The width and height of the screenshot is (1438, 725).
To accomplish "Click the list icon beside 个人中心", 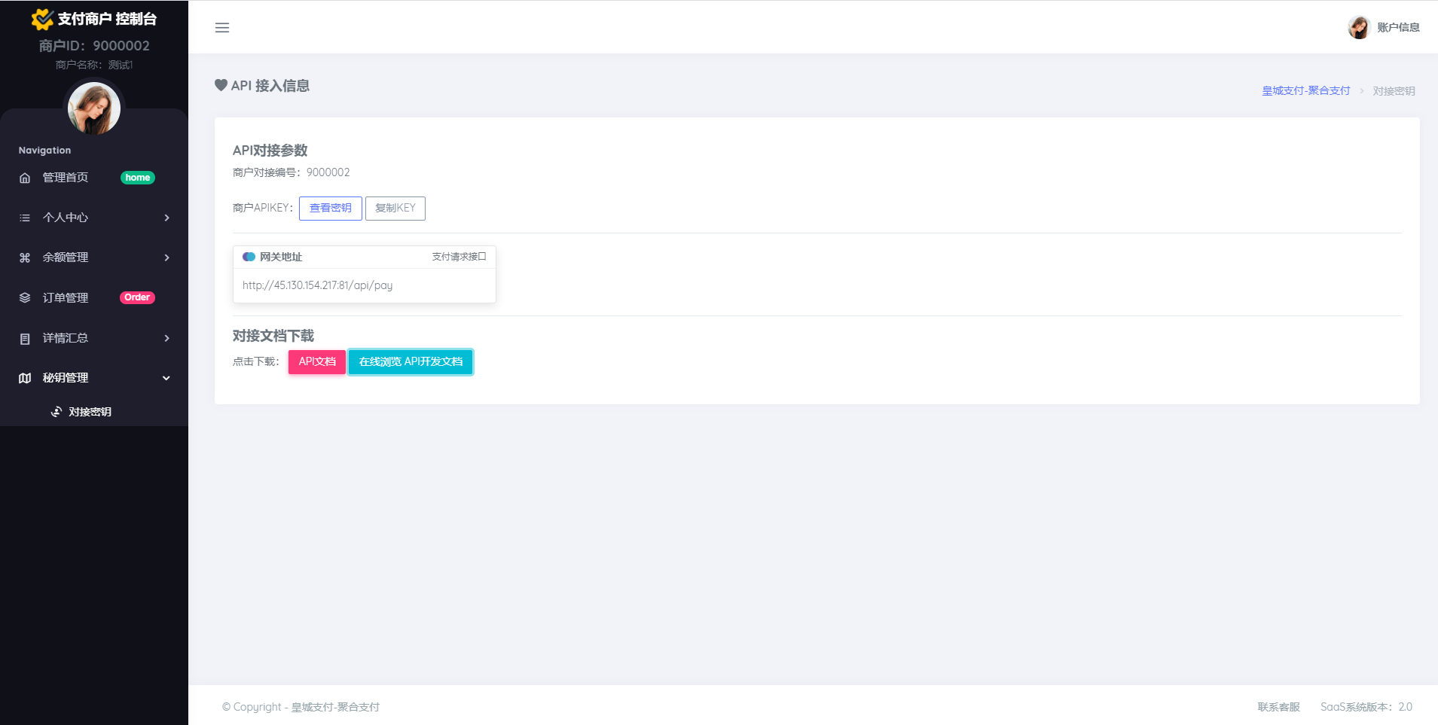I will tap(25, 218).
